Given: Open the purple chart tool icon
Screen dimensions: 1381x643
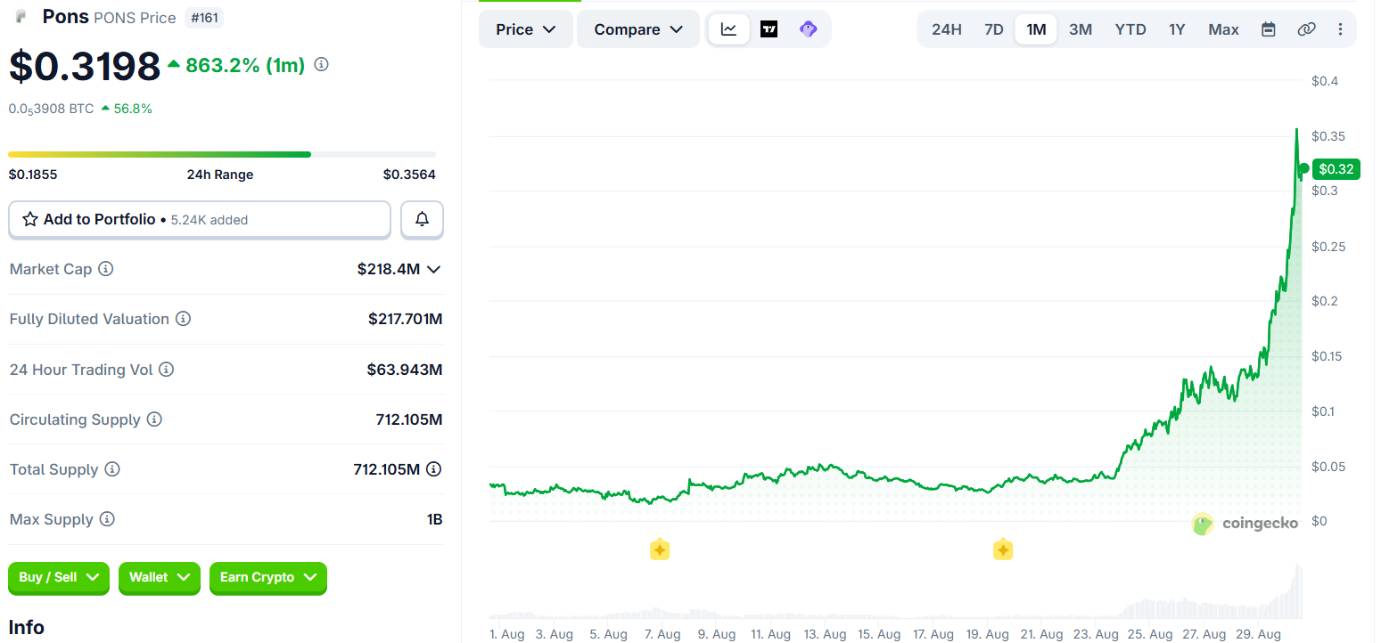Looking at the screenshot, I should (x=808, y=29).
